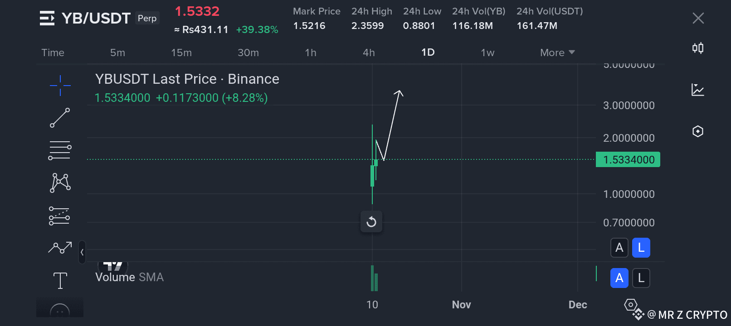Select the trend line drawing tool

coord(60,118)
